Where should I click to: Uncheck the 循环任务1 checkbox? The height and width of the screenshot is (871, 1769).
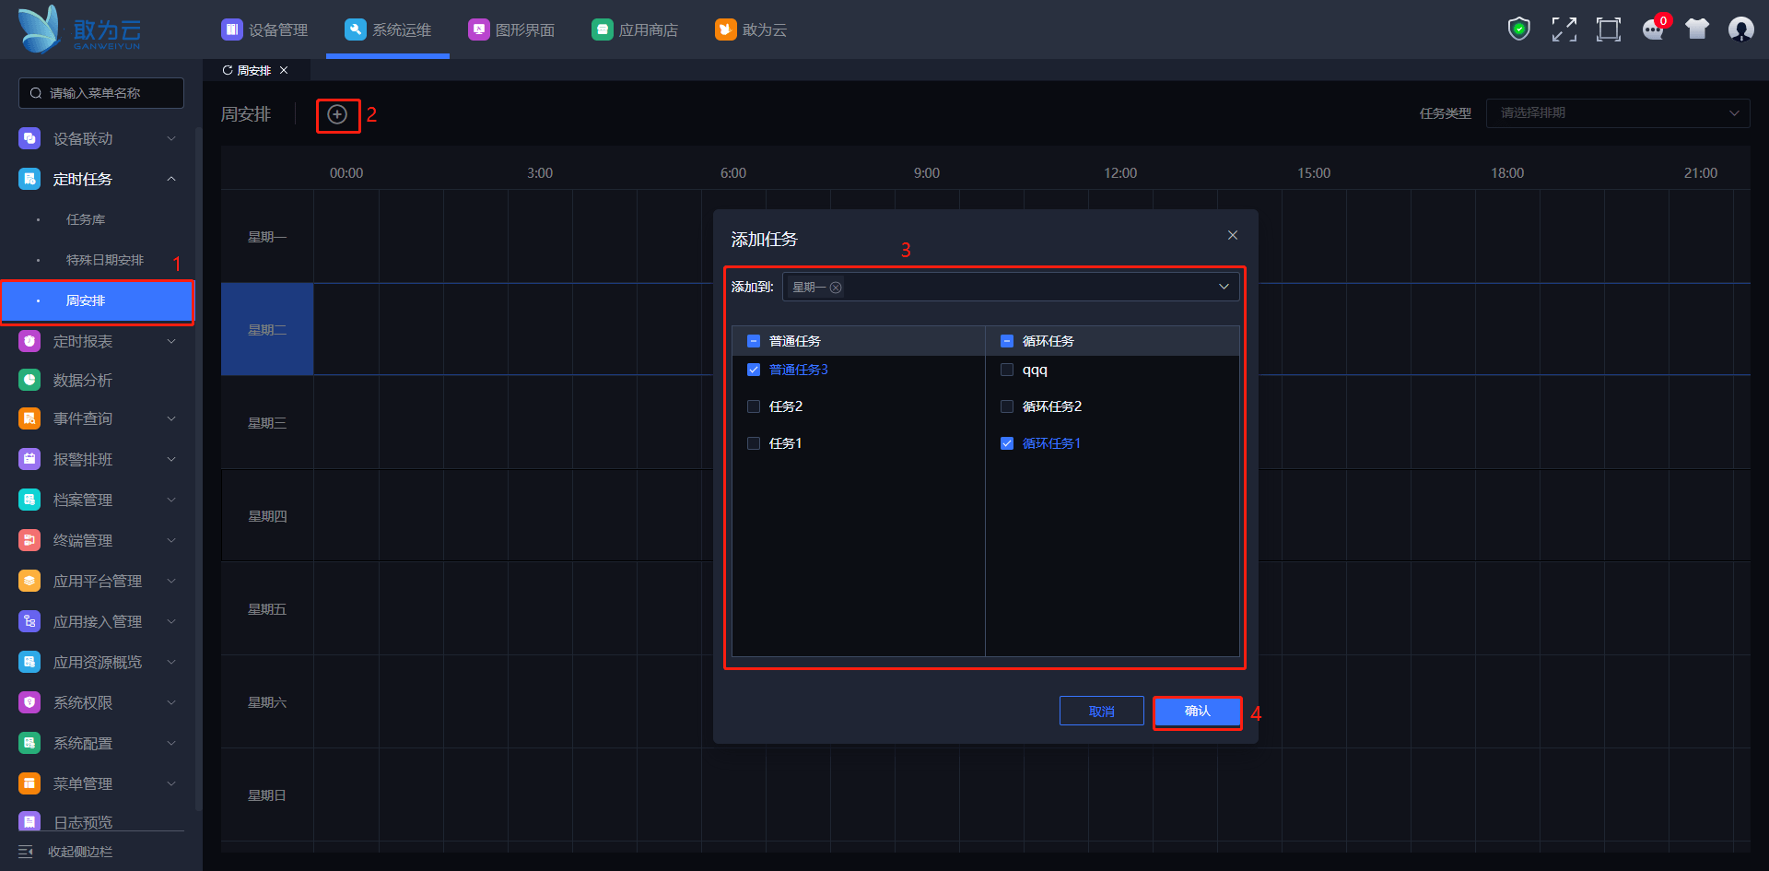1007,443
